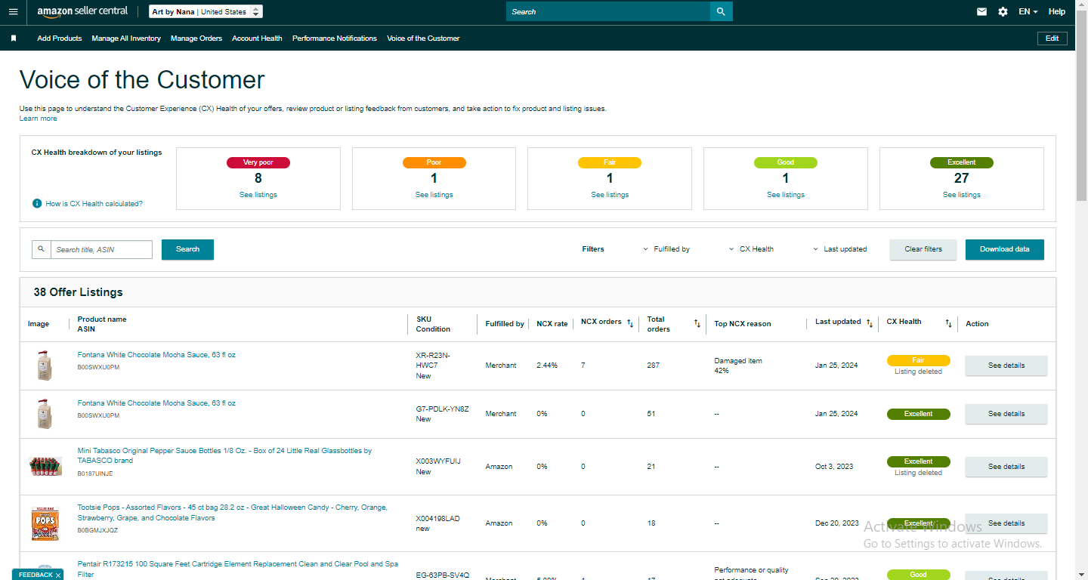Sort by NCX orders arrows
The height and width of the screenshot is (580, 1088).
[x=629, y=323]
